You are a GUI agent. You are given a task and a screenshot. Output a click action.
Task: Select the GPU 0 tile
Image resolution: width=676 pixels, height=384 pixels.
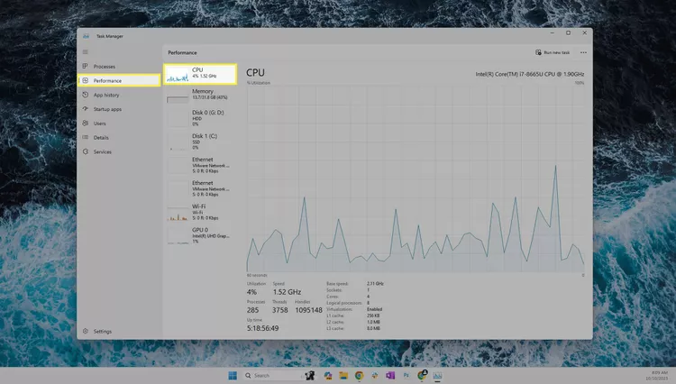tap(200, 236)
